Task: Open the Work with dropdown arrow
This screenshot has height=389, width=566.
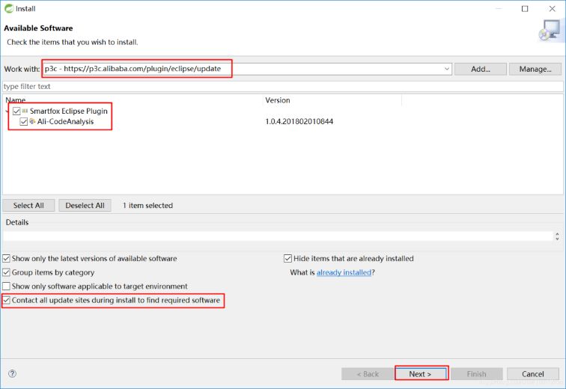Action: tap(446, 69)
